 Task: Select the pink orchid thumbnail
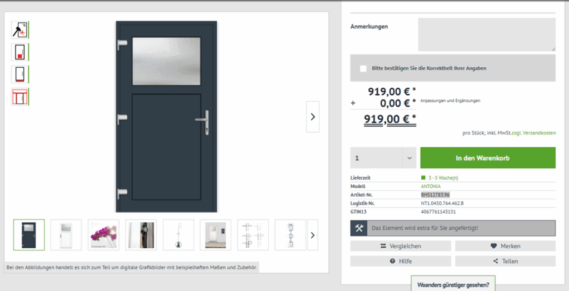coord(103,234)
